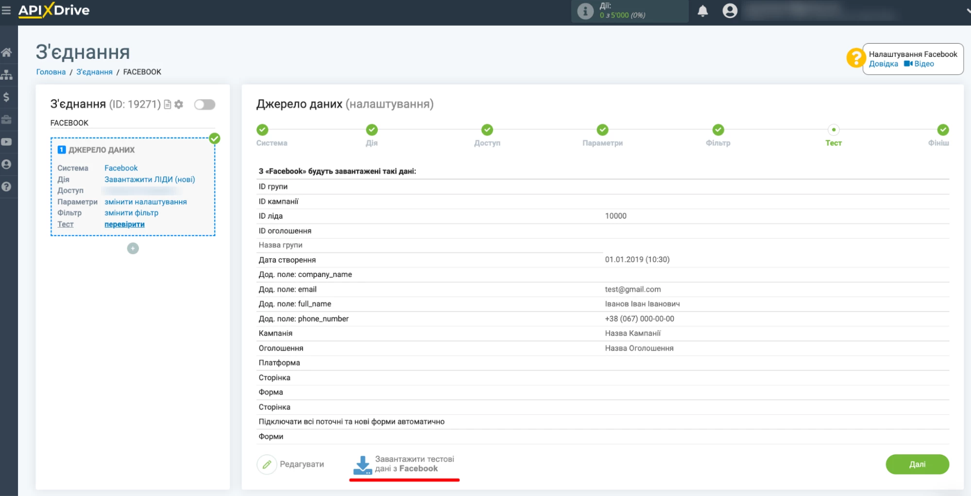
Task: Select the Фініш step label
Action: click(x=938, y=143)
